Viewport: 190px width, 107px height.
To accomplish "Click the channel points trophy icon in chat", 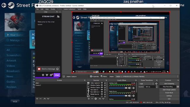I will click(x=47, y=75).
